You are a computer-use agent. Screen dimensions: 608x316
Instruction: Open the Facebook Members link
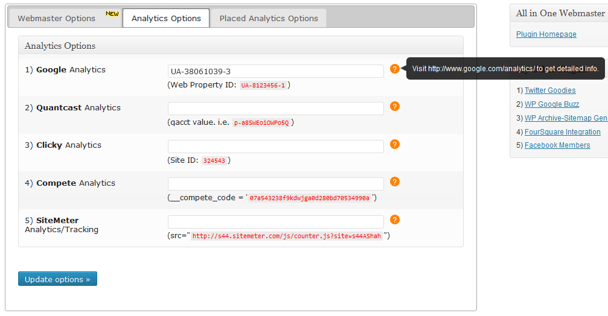click(x=557, y=145)
